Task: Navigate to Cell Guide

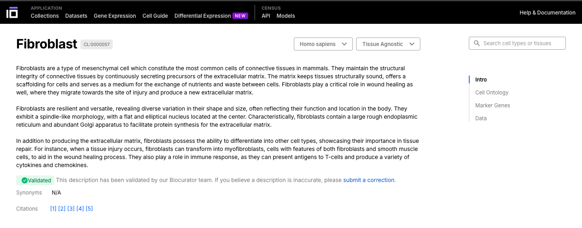Action: pyautogui.click(x=155, y=16)
